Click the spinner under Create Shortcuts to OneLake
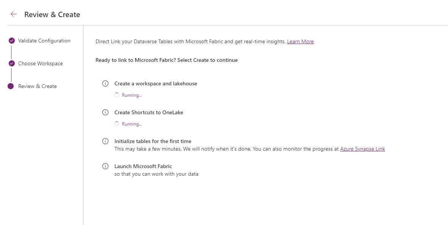Viewport: 448px width, 225px height. point(117,124)
